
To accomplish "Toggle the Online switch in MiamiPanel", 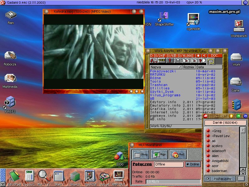I will click(193, 165).
